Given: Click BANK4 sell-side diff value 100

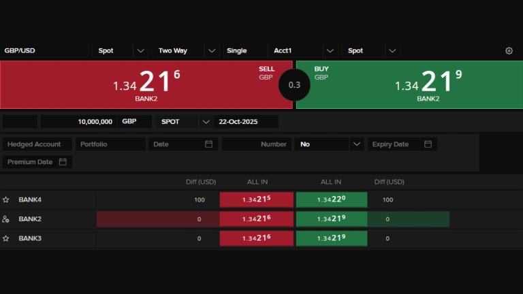Looking at the screenshot, I should coord(200,200).
